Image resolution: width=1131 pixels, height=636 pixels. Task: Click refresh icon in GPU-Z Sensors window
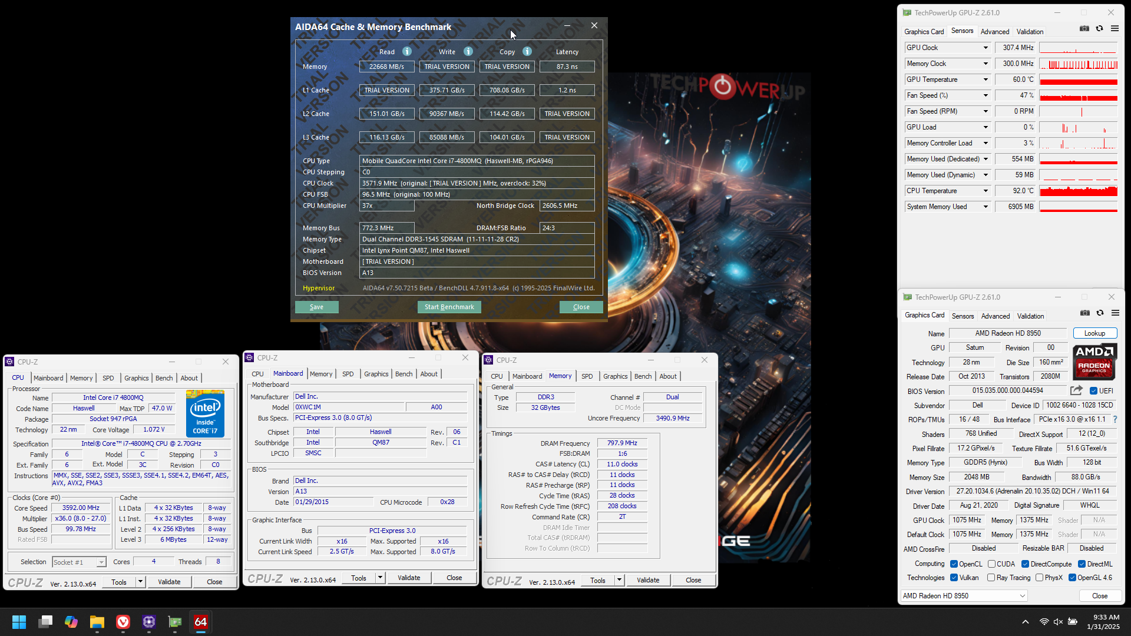click(x=1099, y=28)
